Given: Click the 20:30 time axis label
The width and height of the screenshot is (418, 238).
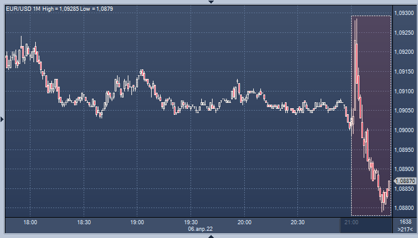Looking at the screenshot, I should 297,222.
